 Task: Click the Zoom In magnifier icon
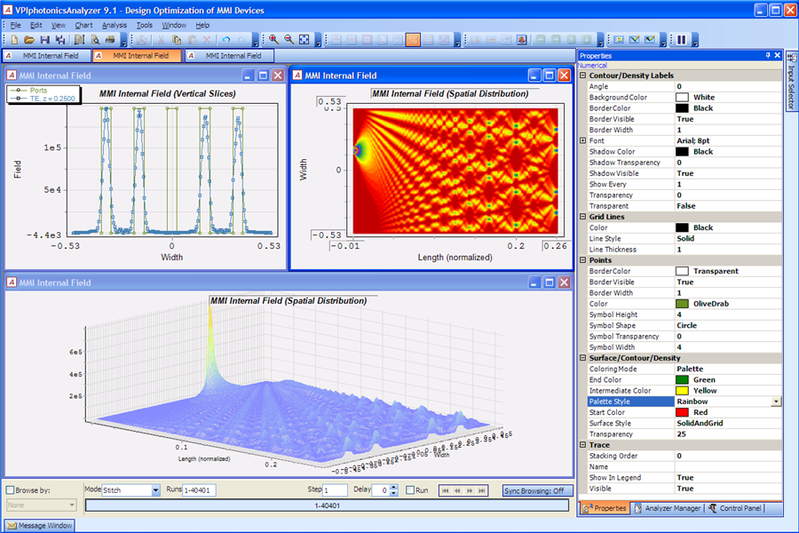(x=273, y=40)
